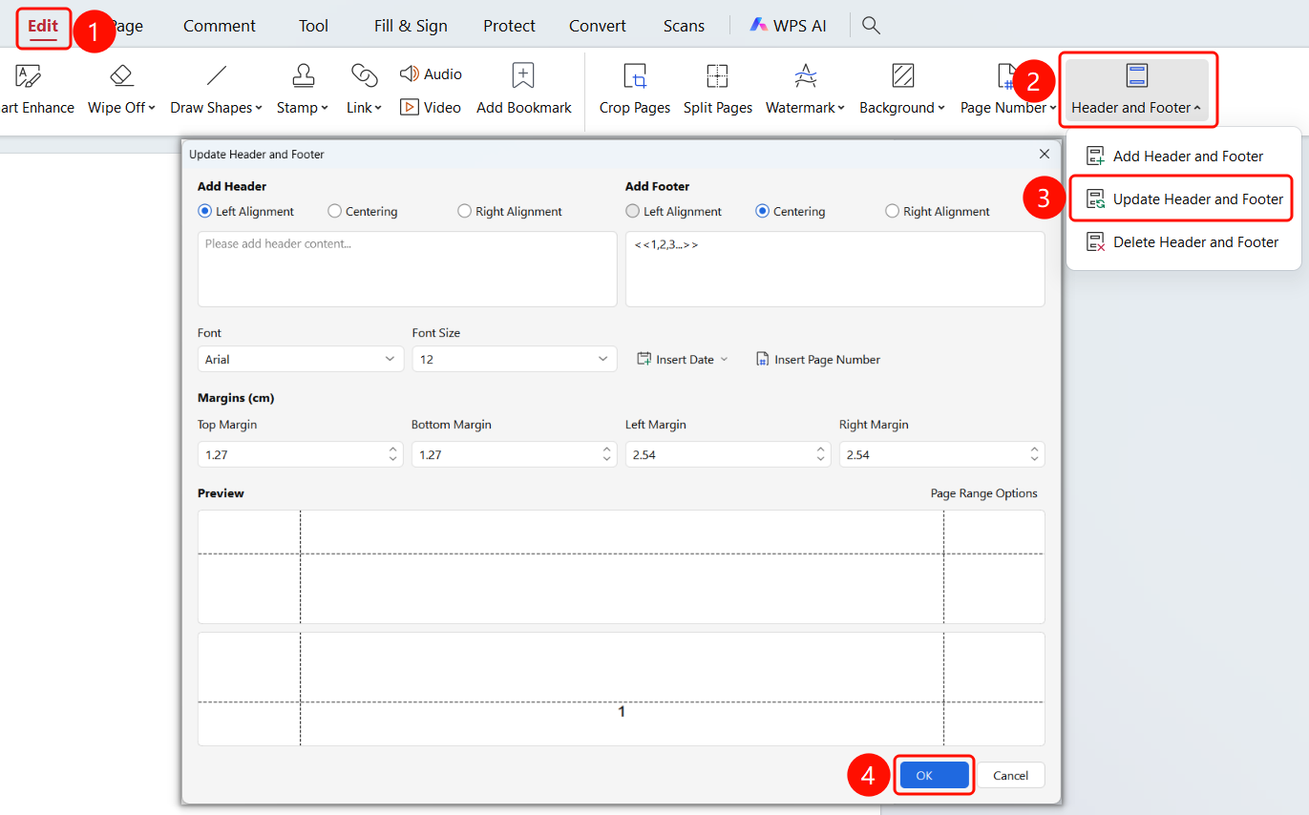Click the Link tool icon

tap(364, 75)
